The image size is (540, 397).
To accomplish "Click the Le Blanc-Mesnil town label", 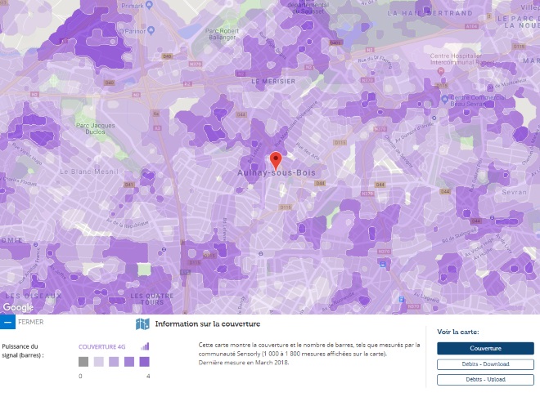I will [x=89, y=172].
